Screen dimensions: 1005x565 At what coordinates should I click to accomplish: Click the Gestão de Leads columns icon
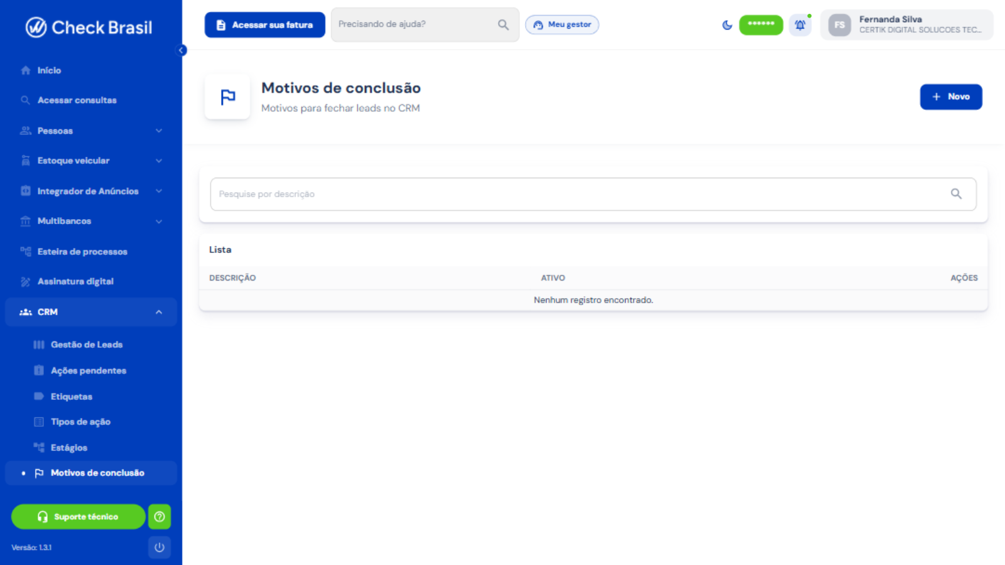point(39,345)
